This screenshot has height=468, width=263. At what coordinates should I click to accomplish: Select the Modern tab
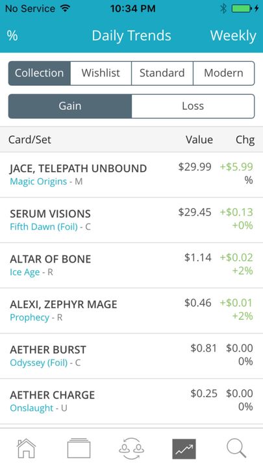[223, 73]
